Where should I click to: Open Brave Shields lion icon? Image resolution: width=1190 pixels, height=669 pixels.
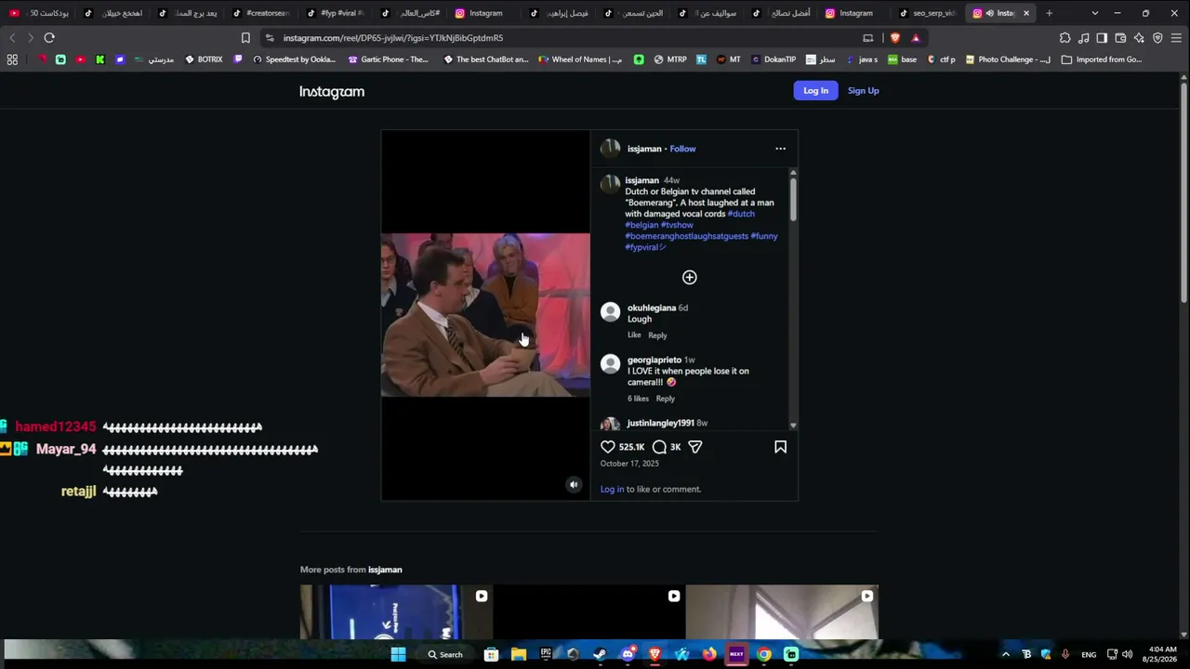click(x=895, y=38)
